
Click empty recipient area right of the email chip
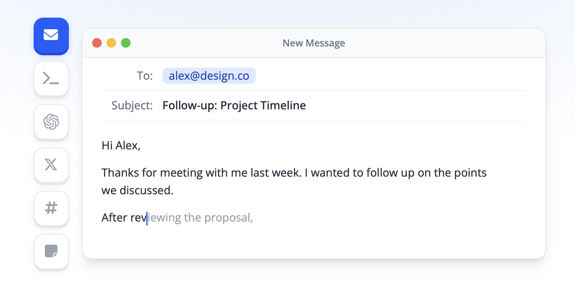coord(391,76)
